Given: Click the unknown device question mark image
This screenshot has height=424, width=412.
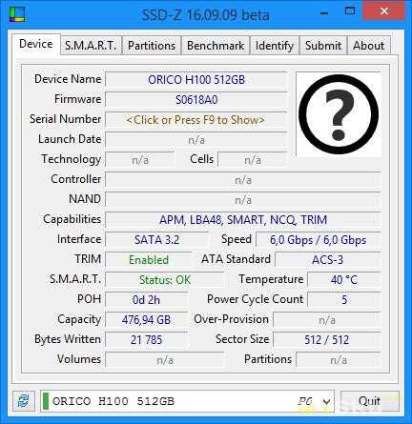Looking at the screenshot, I should (339, 114).
